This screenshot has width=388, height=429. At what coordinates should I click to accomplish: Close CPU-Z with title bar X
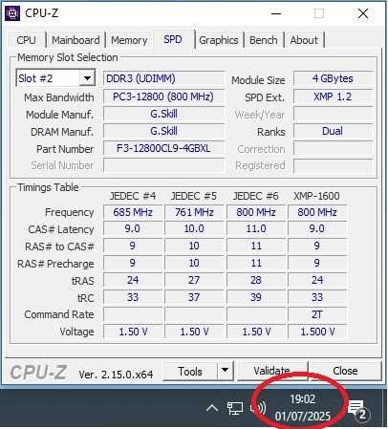coord(363,13)
